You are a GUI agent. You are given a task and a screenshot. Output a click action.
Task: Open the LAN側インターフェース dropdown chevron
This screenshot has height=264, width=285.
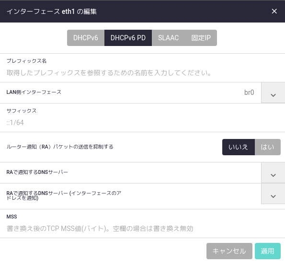point(273,93)
